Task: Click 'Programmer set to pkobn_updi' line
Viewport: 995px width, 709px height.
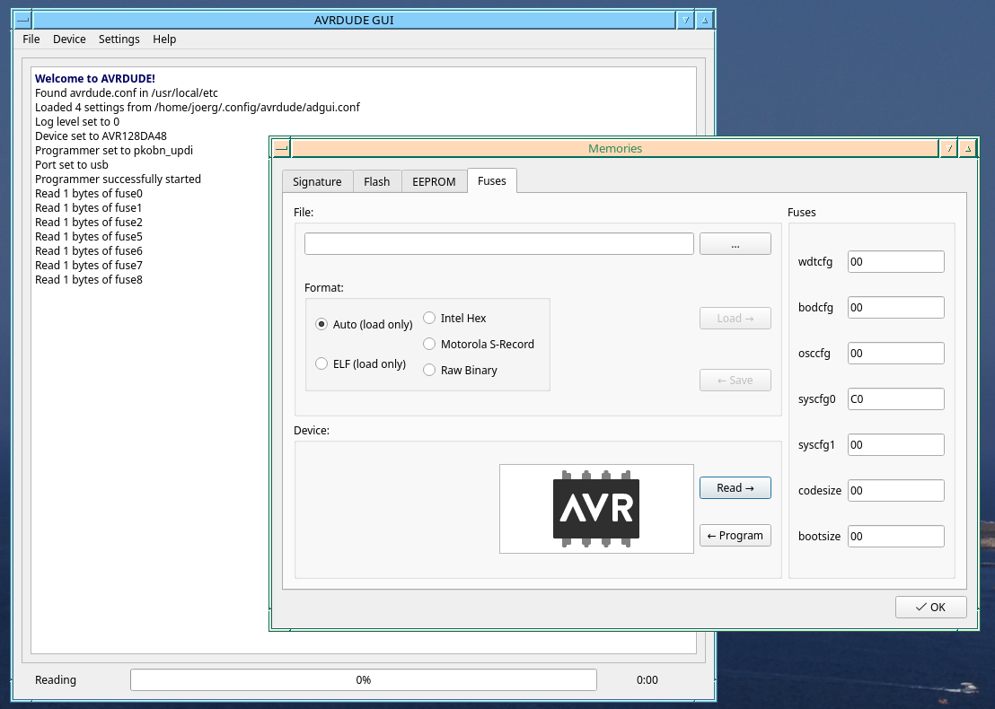Action: pyautogui.click(x=114, y=150)
